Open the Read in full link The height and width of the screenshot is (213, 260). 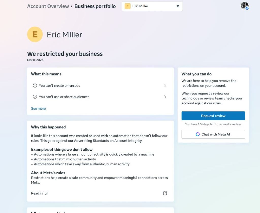coord(40,193)
